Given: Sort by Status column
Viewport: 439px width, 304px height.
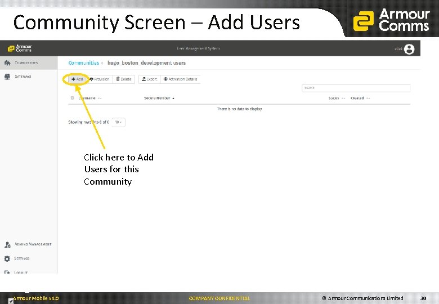Looking at the screenshot, I should (337, 99).
